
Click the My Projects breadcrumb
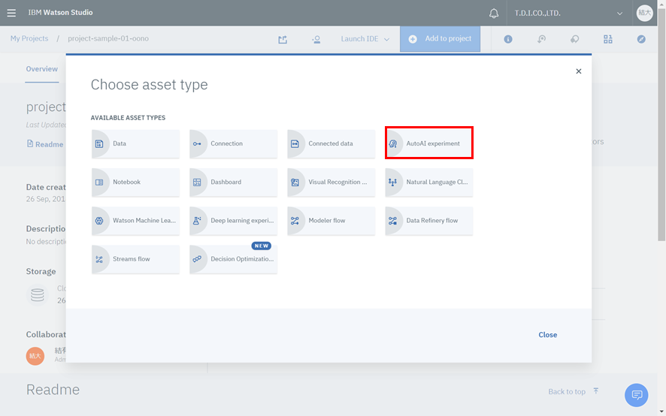(x=29, y=38)
